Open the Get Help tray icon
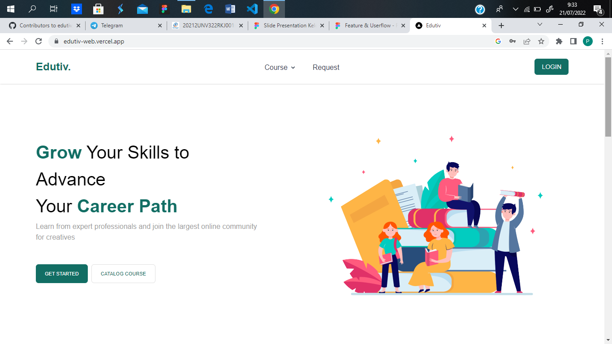 point(480,9)
